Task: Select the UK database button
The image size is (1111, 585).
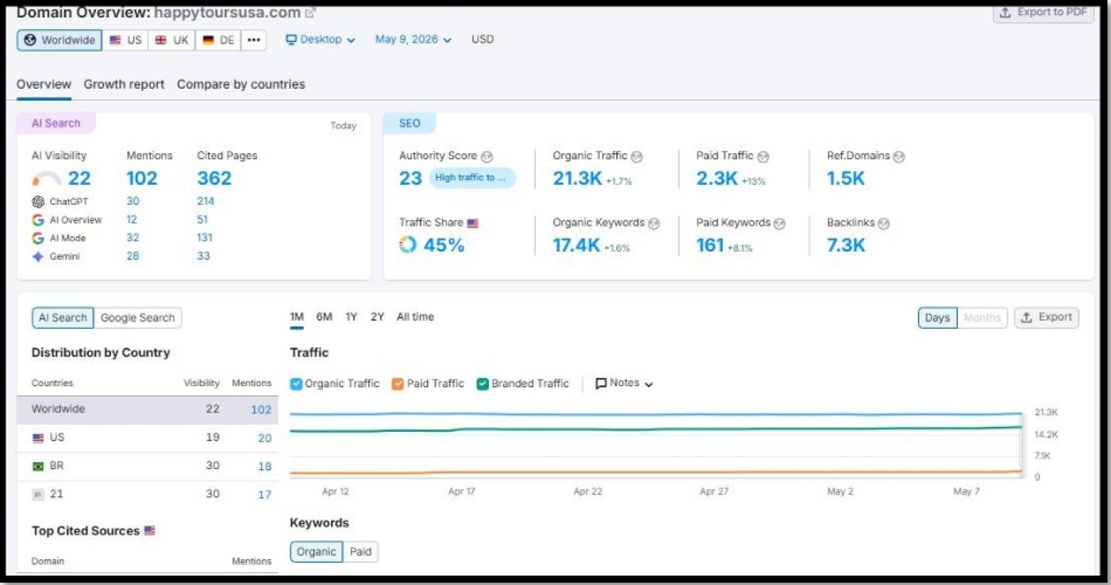Action: point(171,40)
